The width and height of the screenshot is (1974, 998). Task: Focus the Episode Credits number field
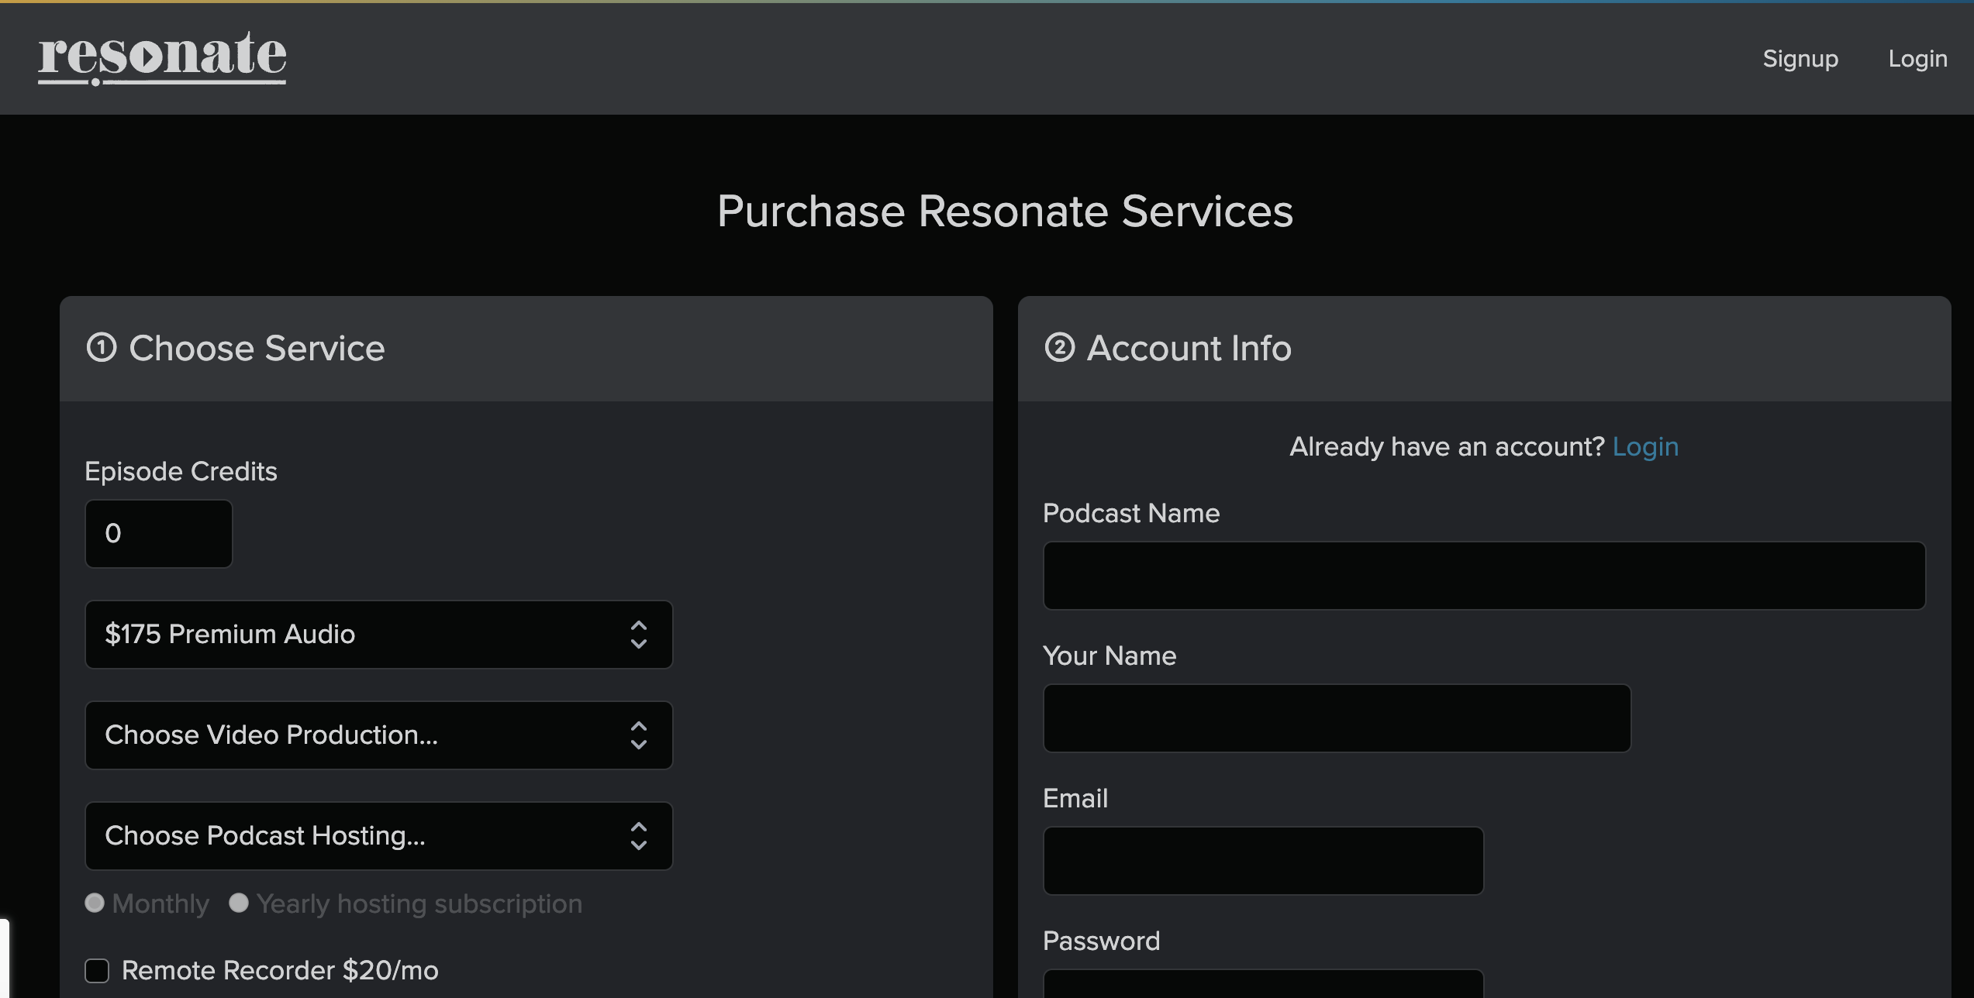[158, 534]
